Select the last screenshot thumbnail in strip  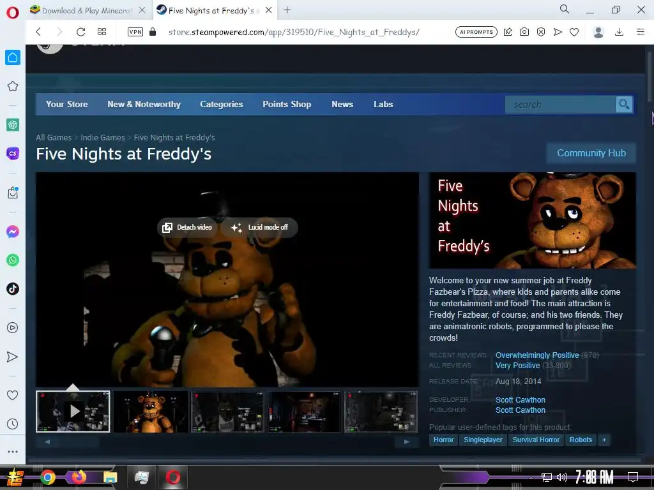point(381,412)
